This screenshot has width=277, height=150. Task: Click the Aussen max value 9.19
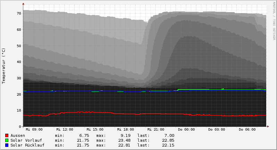tap(125, 135)
